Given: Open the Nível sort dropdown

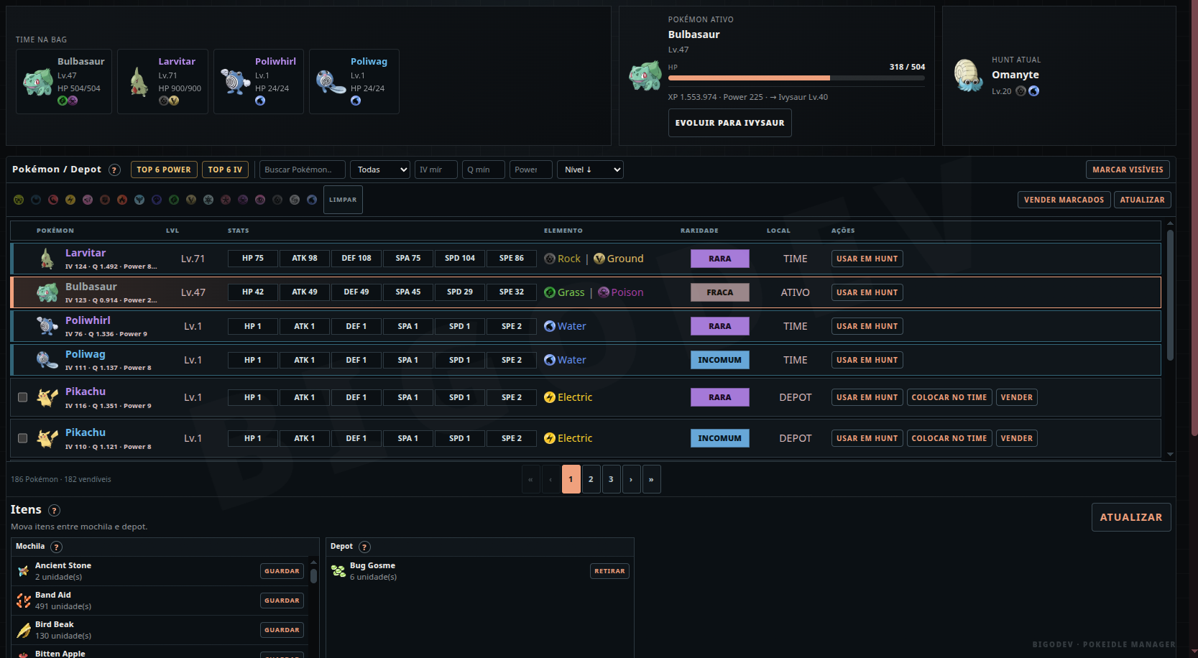Looking at the screenshot, I should (x=590, y=170).
